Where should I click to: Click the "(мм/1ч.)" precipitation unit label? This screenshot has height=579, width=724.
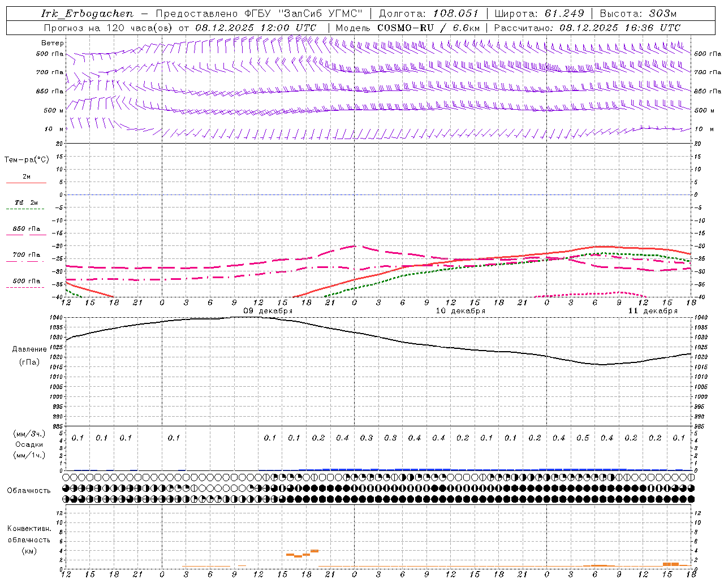[x=29, y=455]
